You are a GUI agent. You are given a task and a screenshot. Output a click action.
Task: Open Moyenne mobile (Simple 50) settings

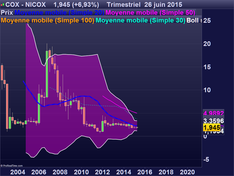click(x=150, y=13)
